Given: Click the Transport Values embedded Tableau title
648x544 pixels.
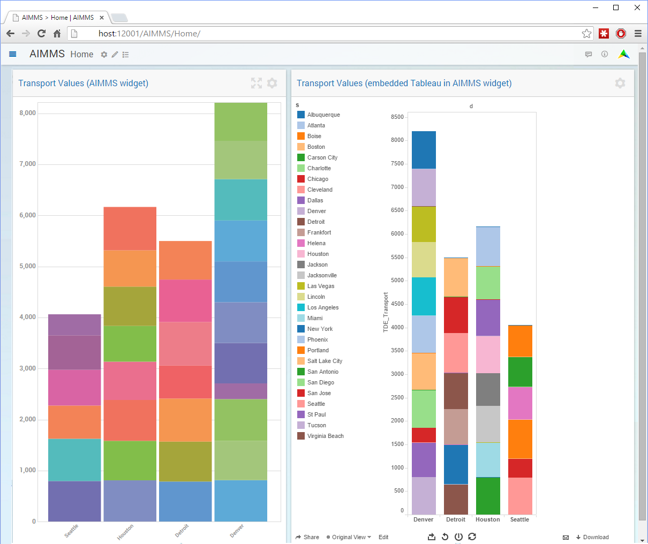Looking at the screenshot, I should 404,83.
